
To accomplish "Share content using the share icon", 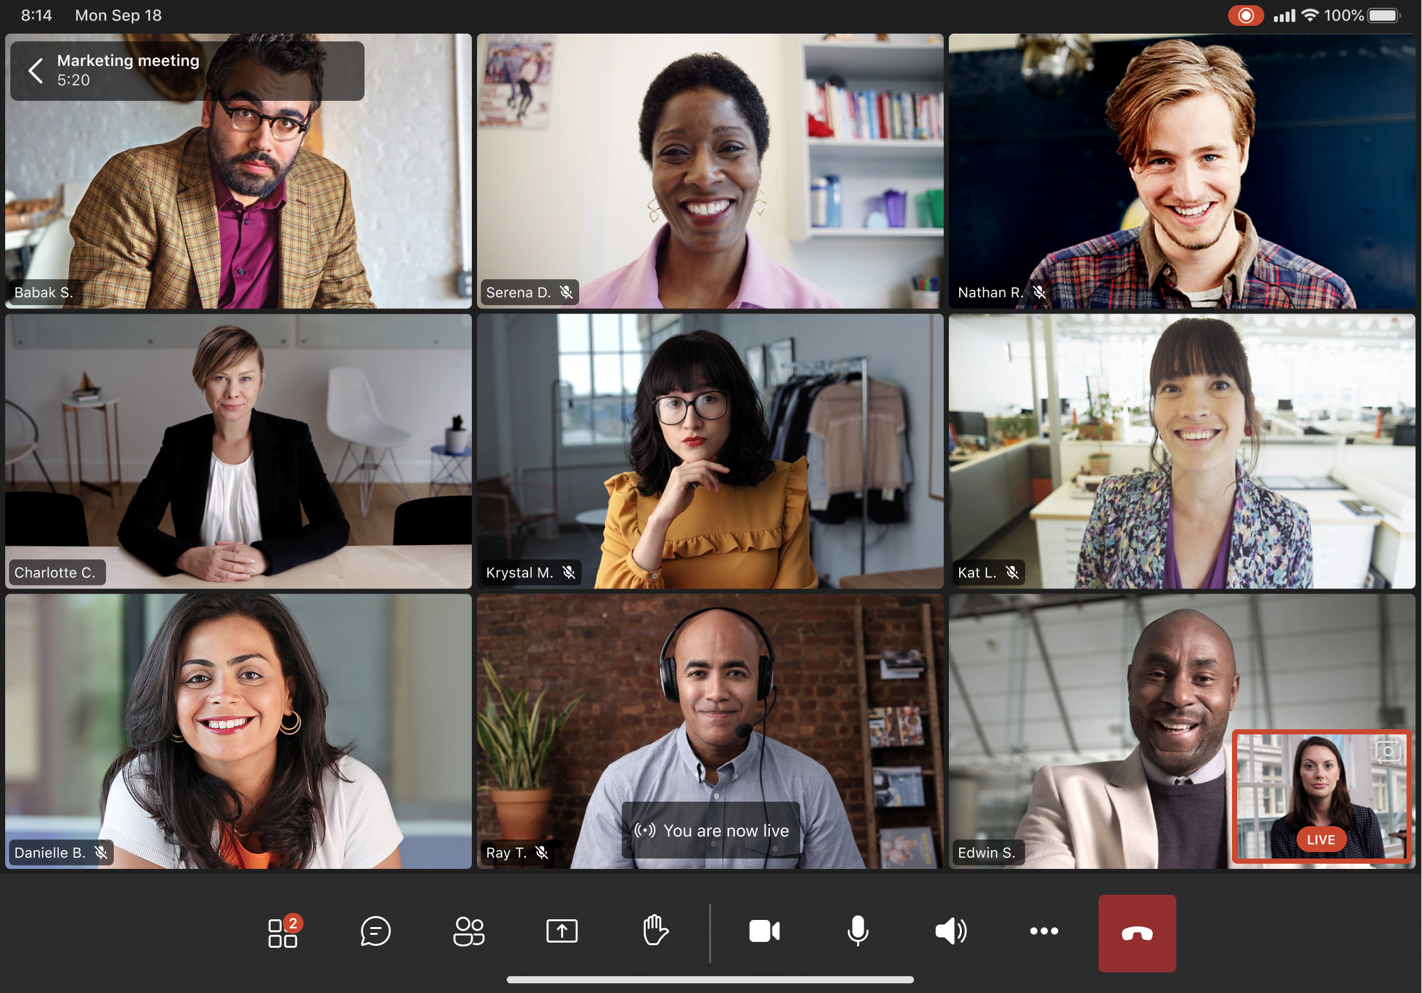I will pyautogui.click(x=562, y=931).
